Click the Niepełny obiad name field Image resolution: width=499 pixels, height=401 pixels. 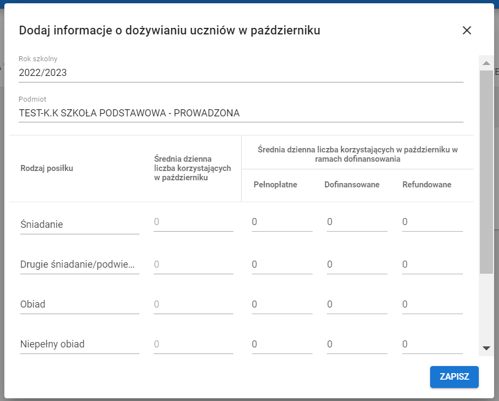[x=79, y=344]
